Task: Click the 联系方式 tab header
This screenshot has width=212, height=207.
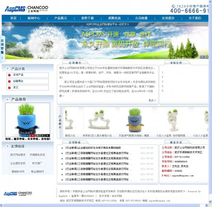Action: point(176,143)
